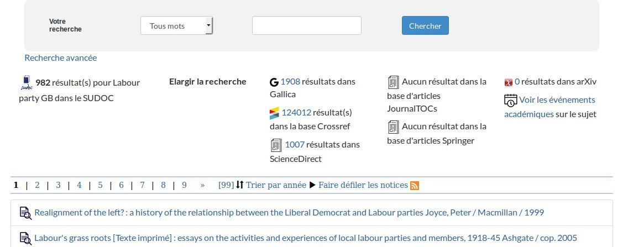Open the Tous mots dropdown
The image size is (623, 247).
click(x=177, y=26)
